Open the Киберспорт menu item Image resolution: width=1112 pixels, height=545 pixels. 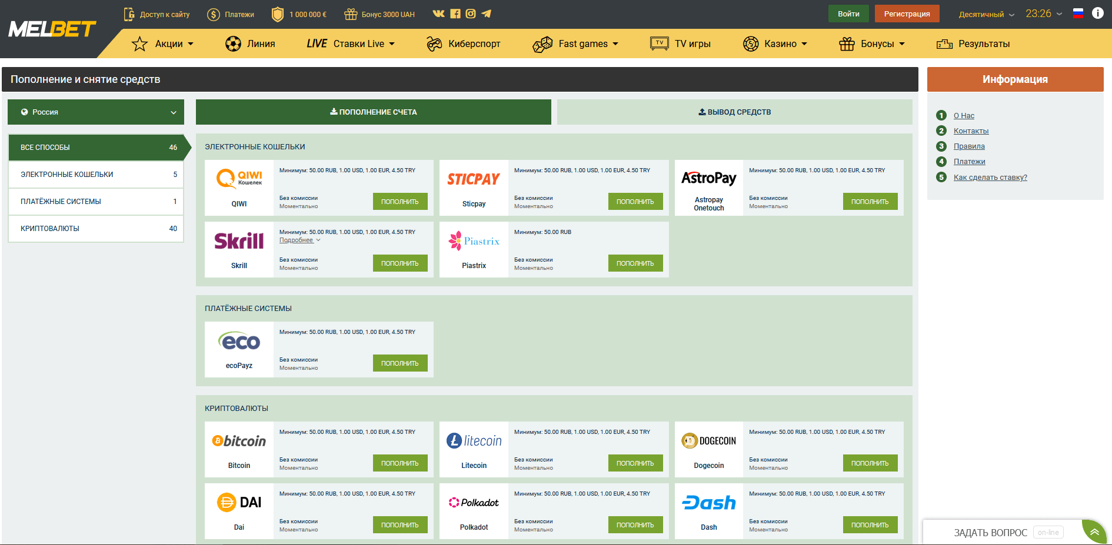[x=464, y=44]
